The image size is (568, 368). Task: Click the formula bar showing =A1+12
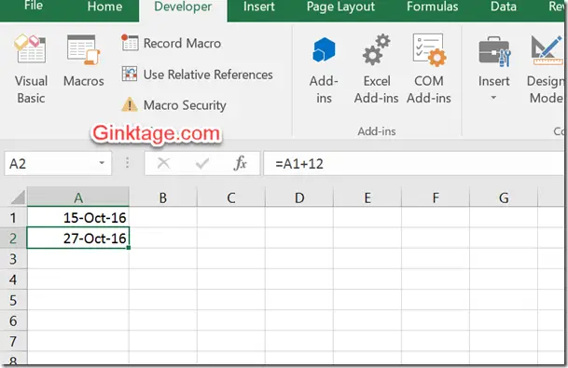(x=413, y=164)
